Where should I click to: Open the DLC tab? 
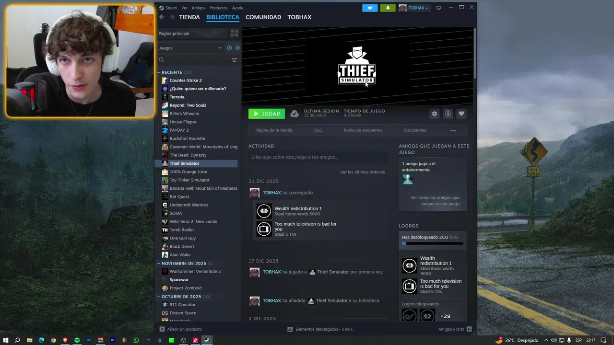coord(318,130)
